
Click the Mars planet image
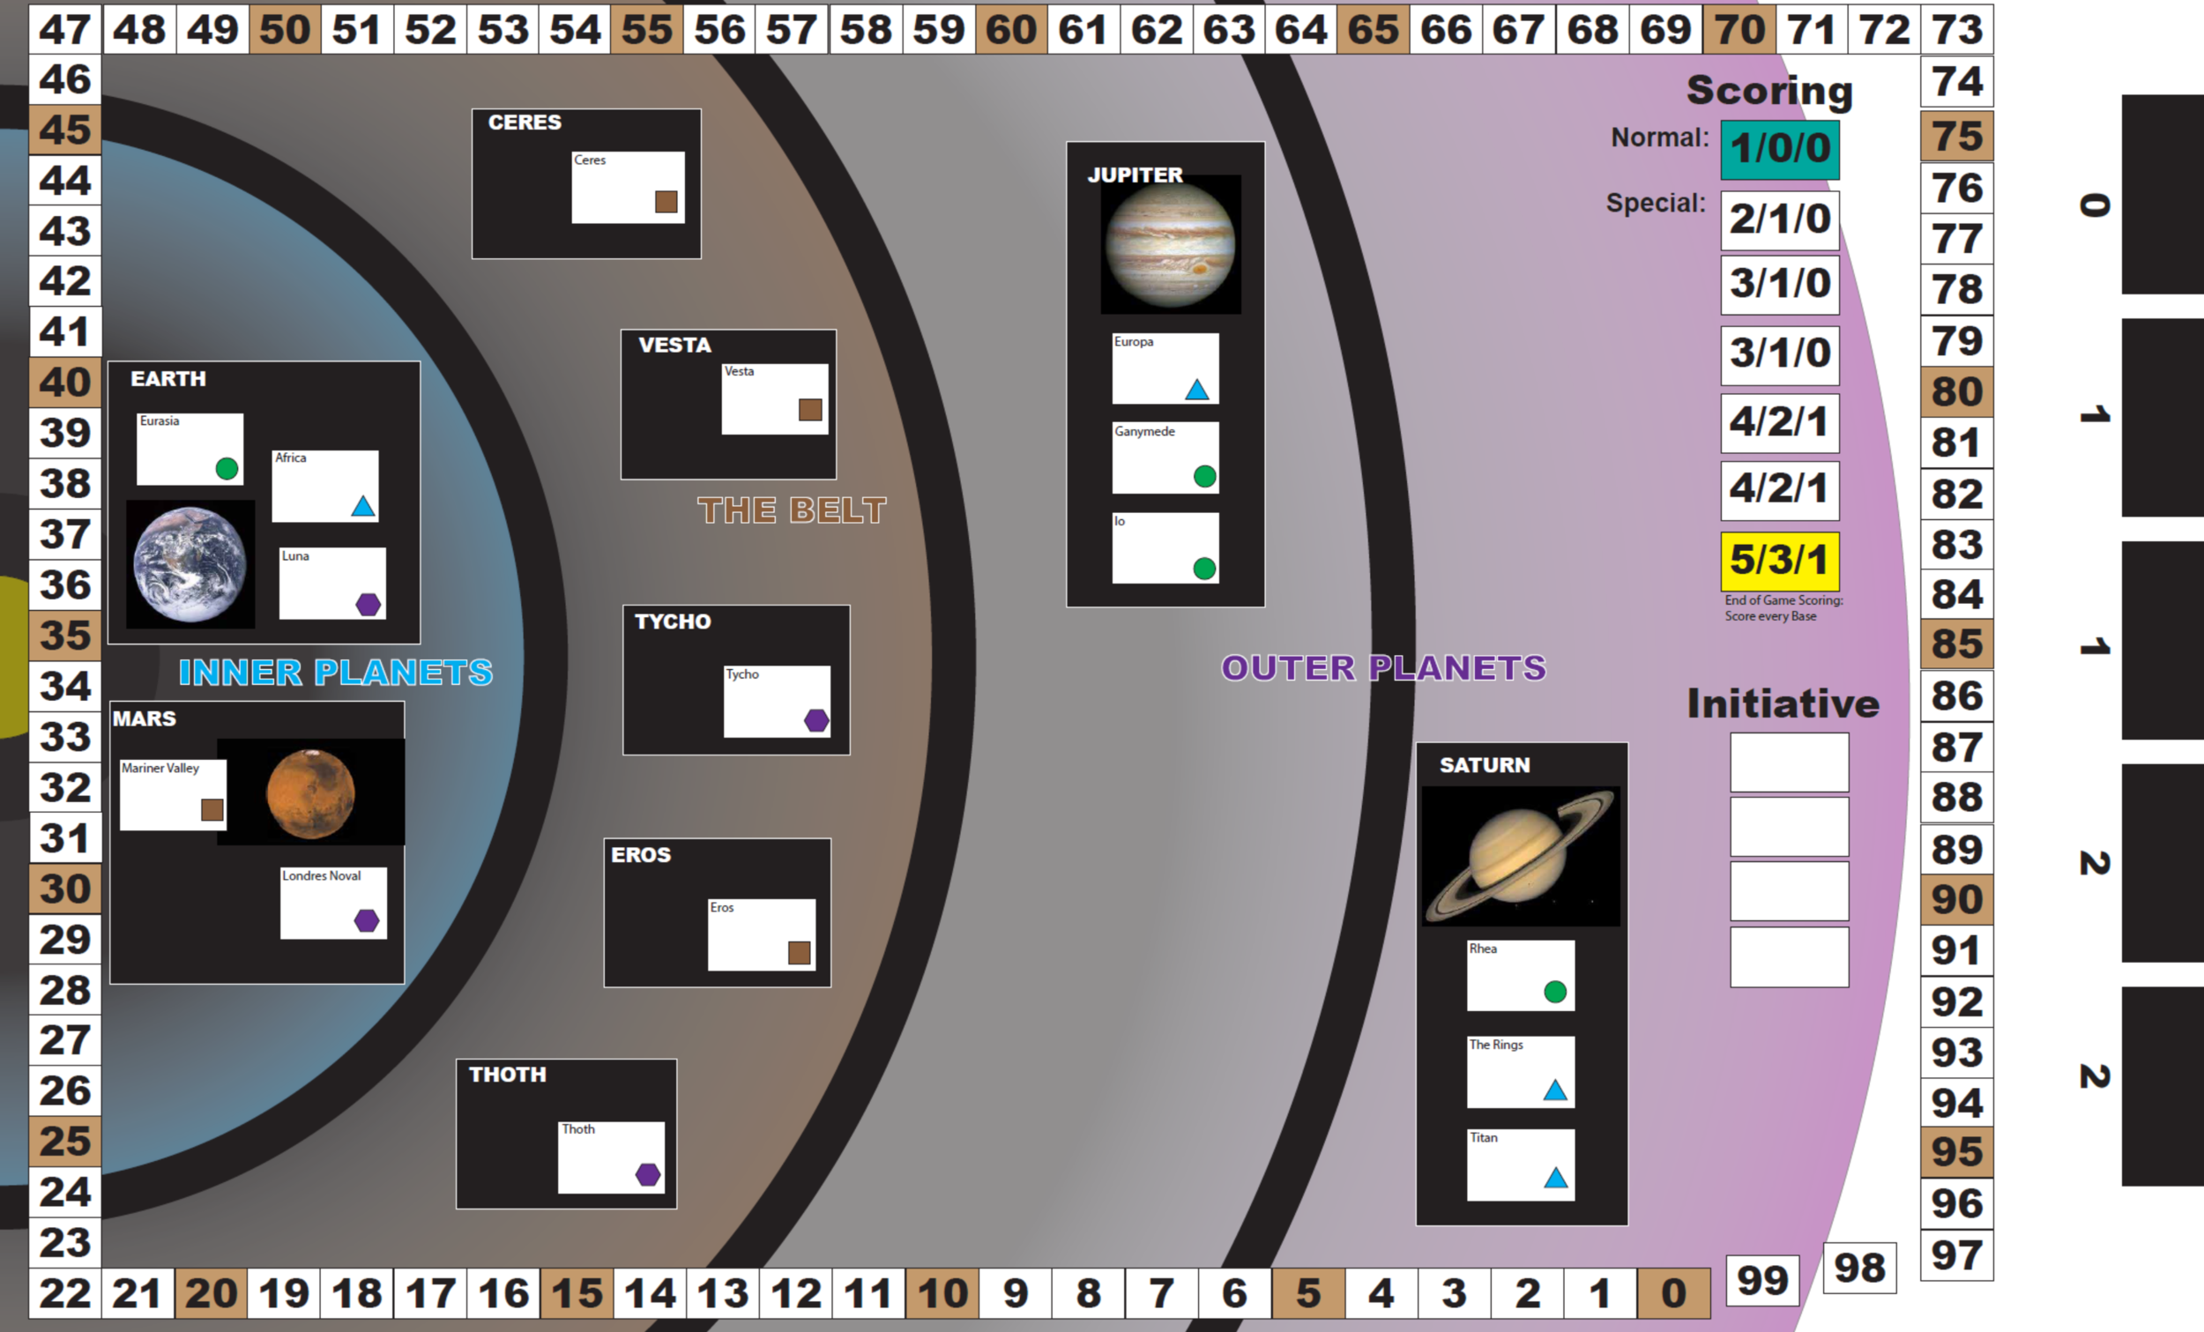click(310, 793)
